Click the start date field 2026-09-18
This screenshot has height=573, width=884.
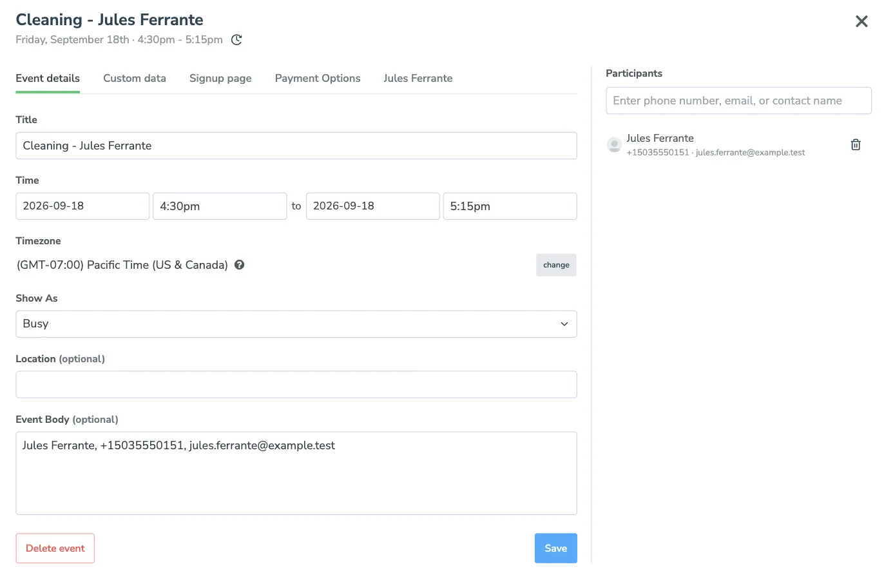(82, 206)
